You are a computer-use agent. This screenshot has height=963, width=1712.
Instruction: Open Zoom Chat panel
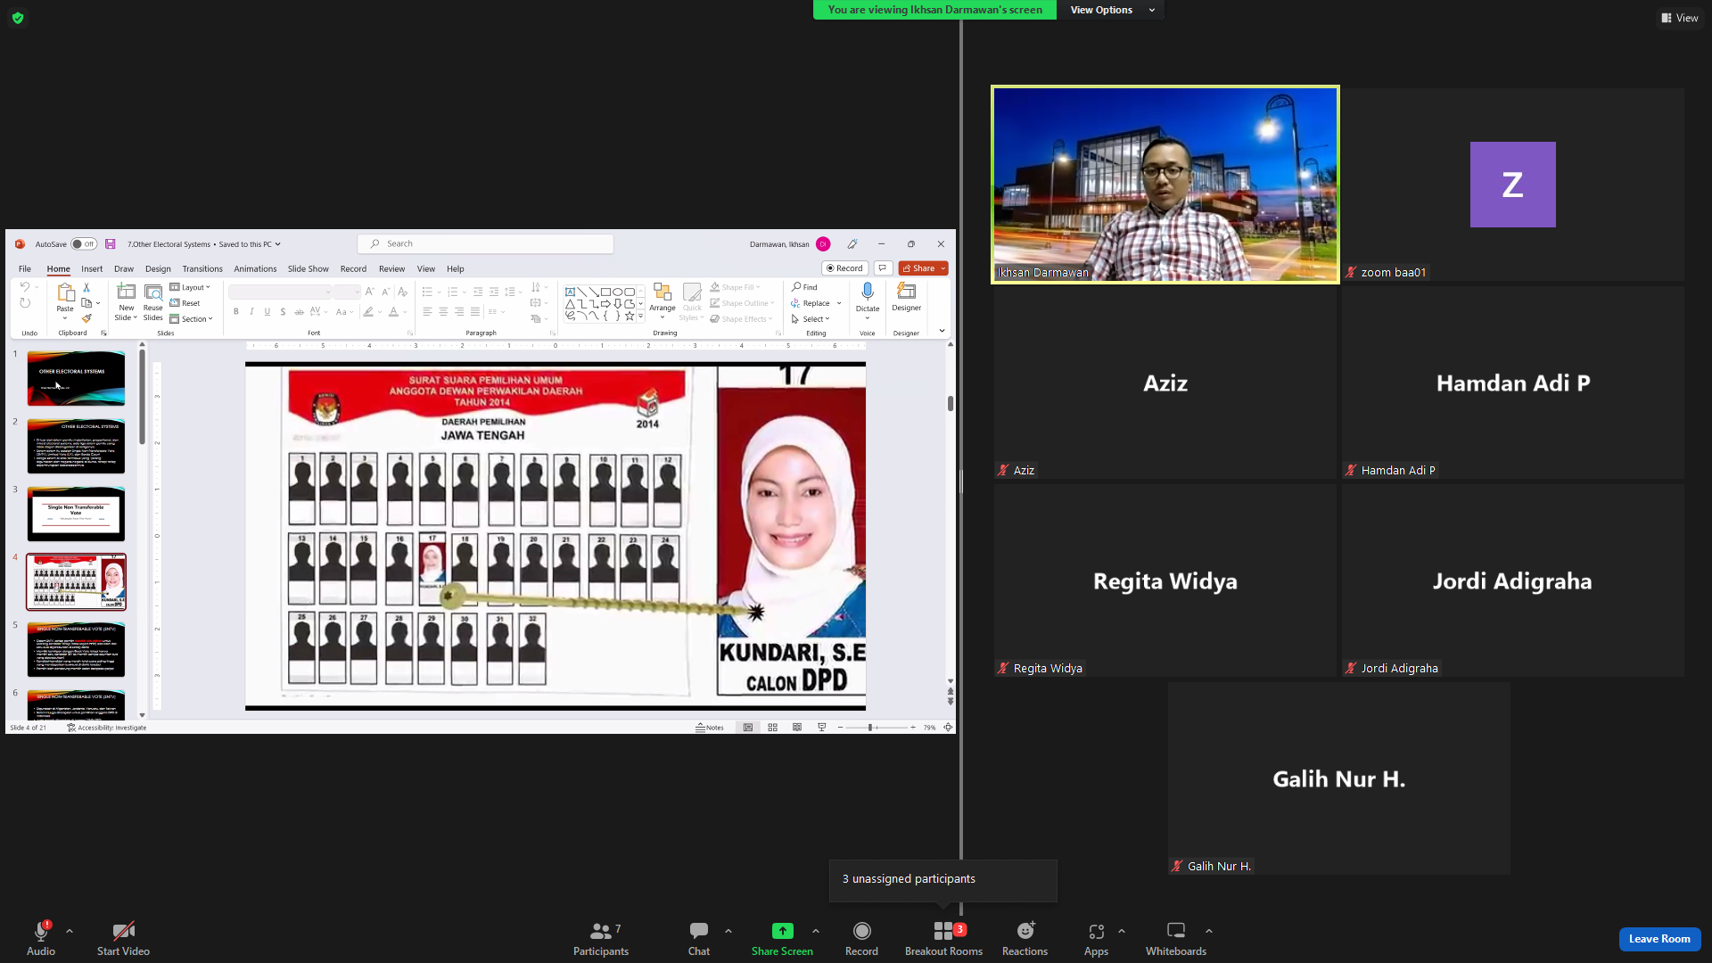(699, 938)
